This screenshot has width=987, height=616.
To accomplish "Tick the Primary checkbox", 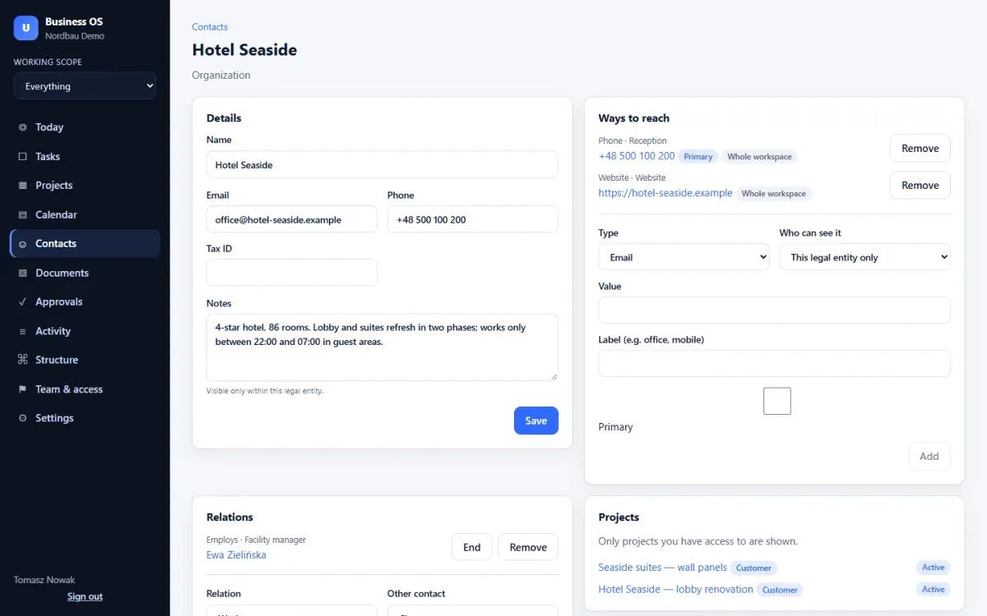I will (777, 401).
